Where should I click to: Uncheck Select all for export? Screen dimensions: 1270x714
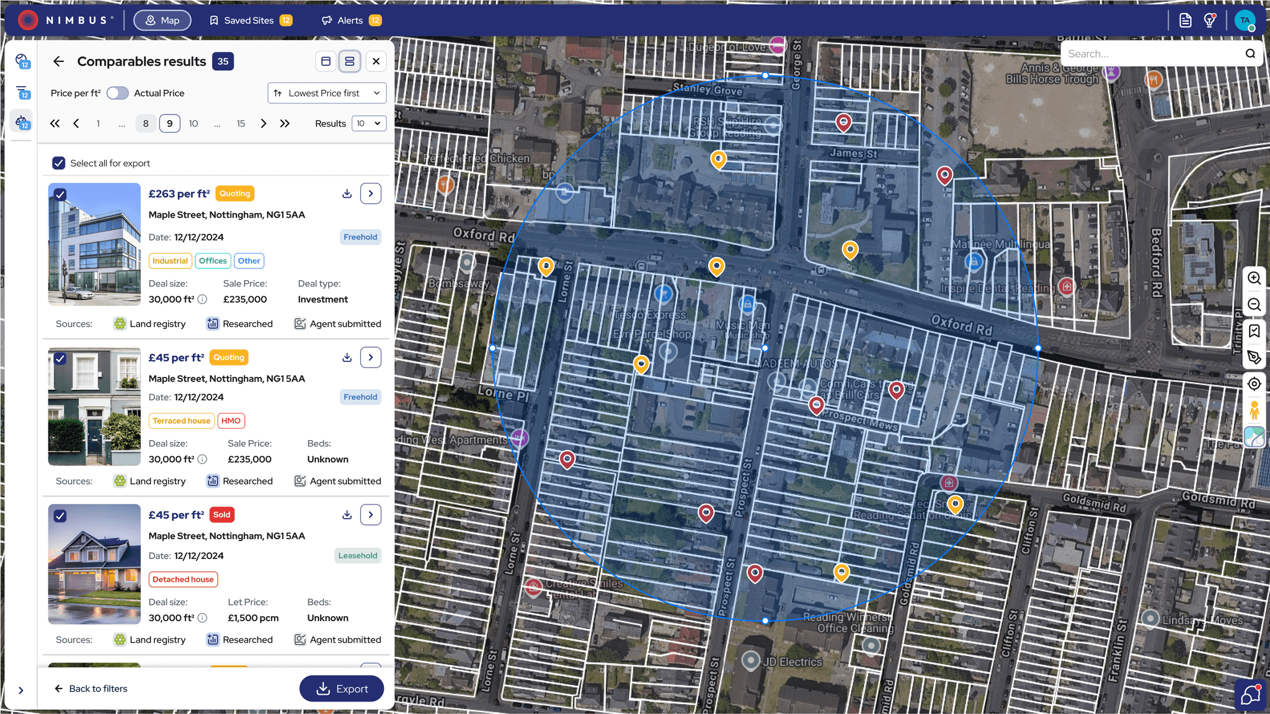(x=59, y=163)
